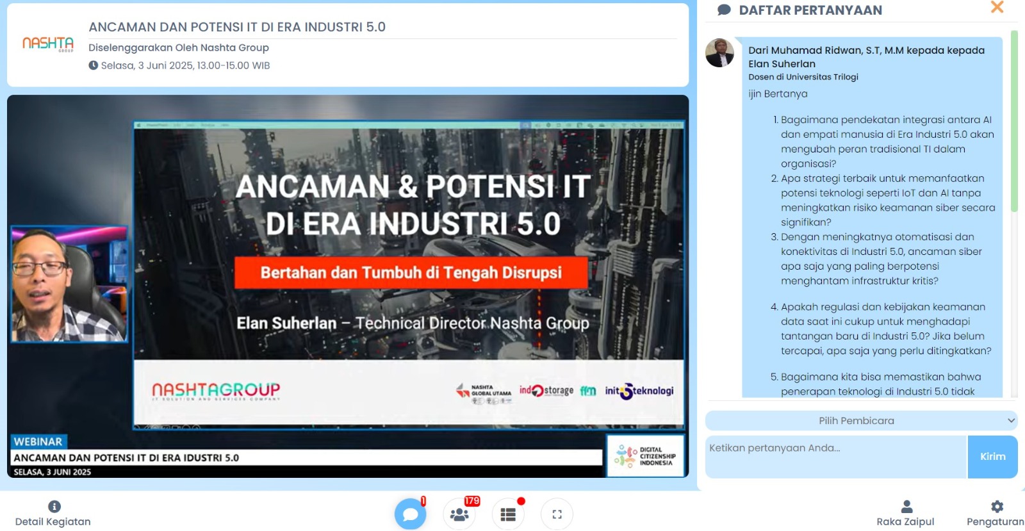Open the list icon with red dot
Image resolution: width=1025 pixels, height=531 pixels.
[508, 514]
